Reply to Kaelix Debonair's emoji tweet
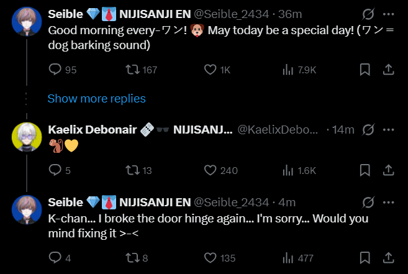Screen dimensions: 408x274 [55, 170]
